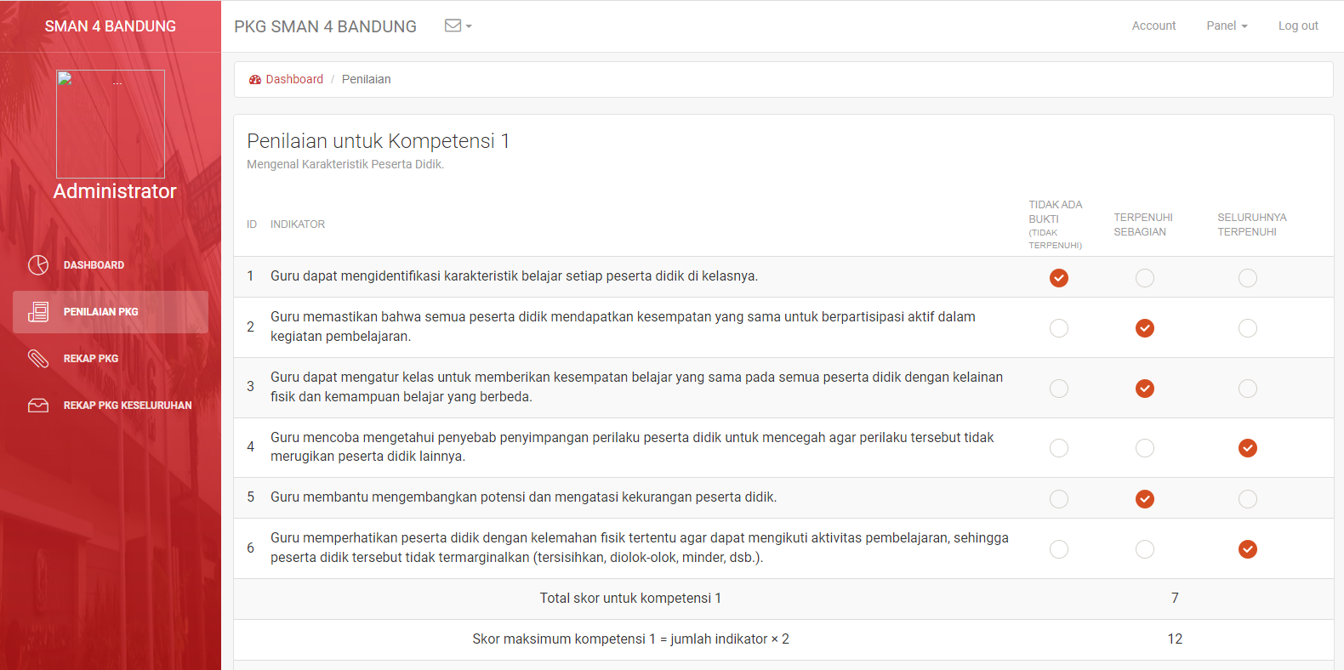
Task: Open the PENILAIAN PKG sidebar item
Action: (x=111, y=312)
